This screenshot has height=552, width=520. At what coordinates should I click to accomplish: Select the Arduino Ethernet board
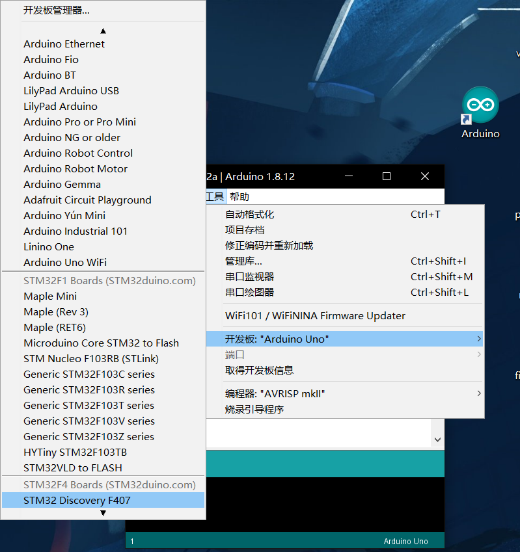click(103, 44)
